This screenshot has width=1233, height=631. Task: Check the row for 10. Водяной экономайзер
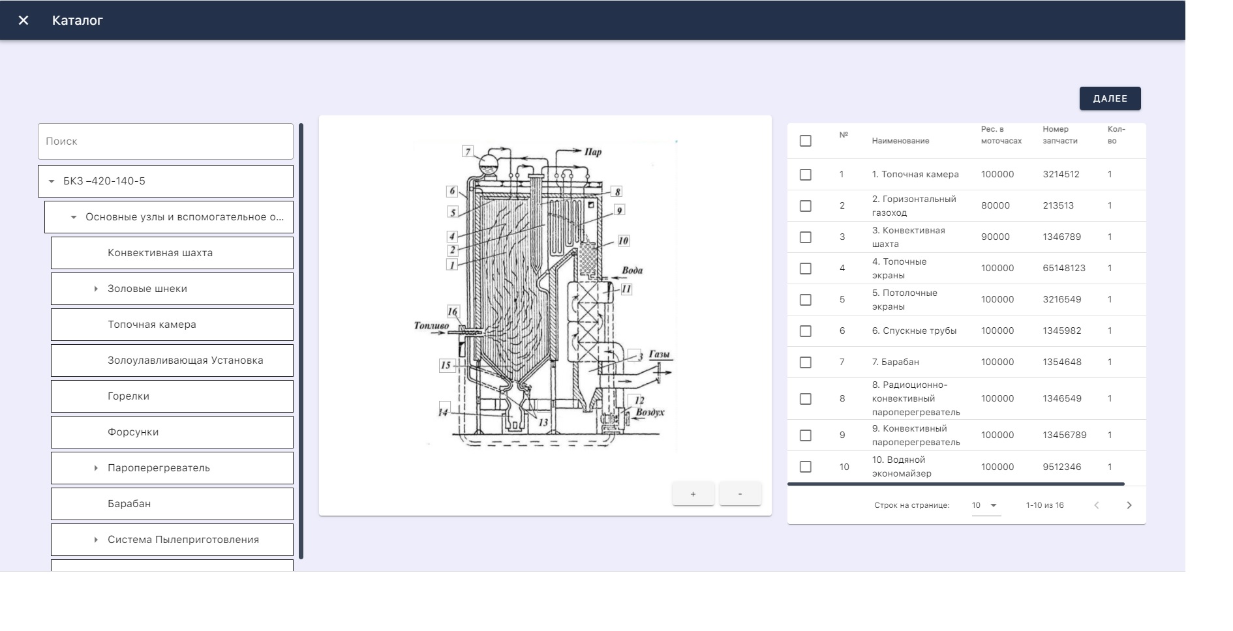806,467
